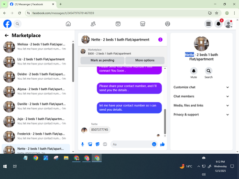Viewport: 239px width, 179px height.
Task: Click the volume speaker tray icon
Action: point(204,174)
